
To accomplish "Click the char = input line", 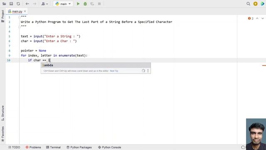I will pos(49,41).
